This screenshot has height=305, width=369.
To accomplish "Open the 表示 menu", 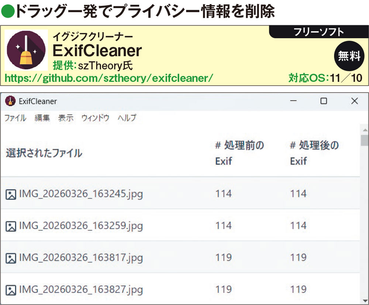I will pos(66,118).
